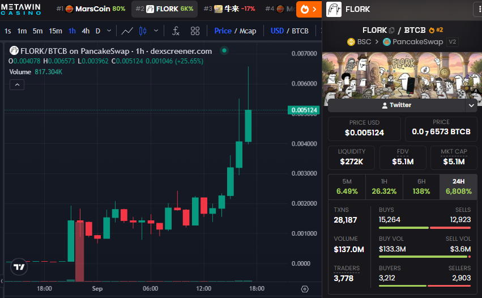Viewport: 482px width, 298px height.
Task: Expand the timeframe dropdown arrow
Action: pyautogui.click(x=109, y=31)
